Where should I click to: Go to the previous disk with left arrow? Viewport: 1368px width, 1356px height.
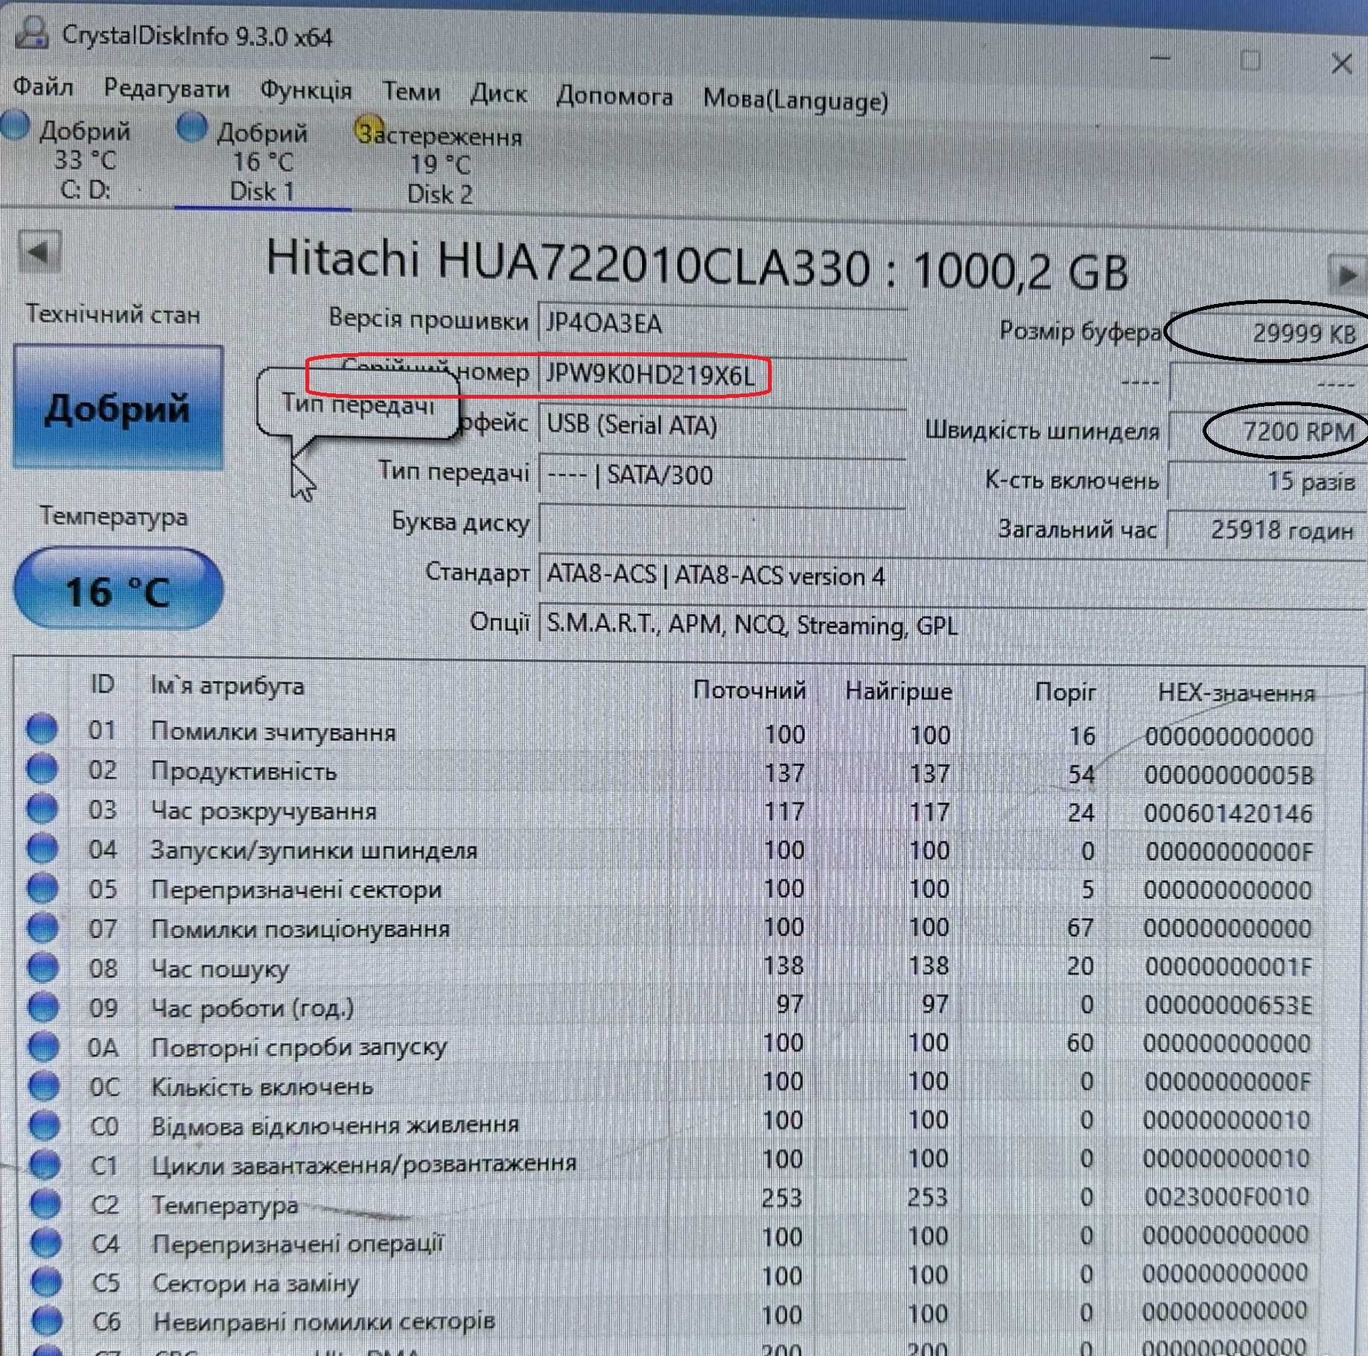(x=39, y=252)
